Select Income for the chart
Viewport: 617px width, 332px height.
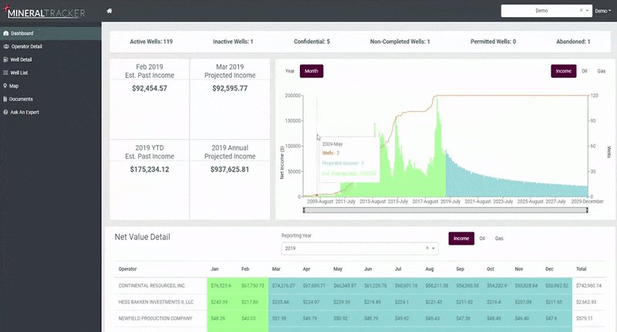[x=564, y=71]
